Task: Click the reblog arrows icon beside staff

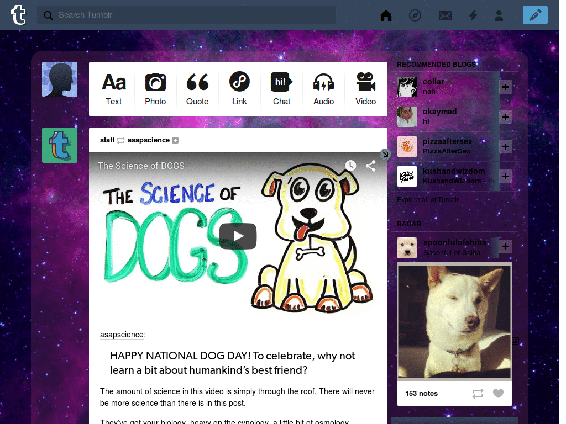Action: tap(121, 140)
